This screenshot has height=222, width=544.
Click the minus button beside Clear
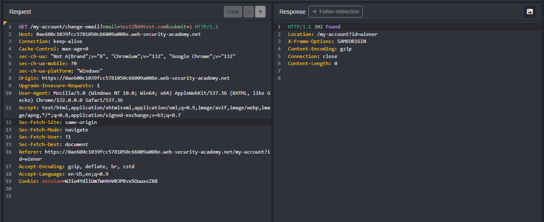pos(249,12)
